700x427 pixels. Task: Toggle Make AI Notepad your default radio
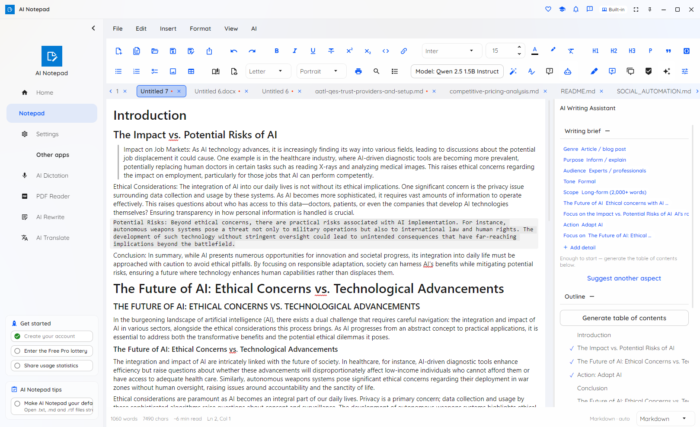17,404
